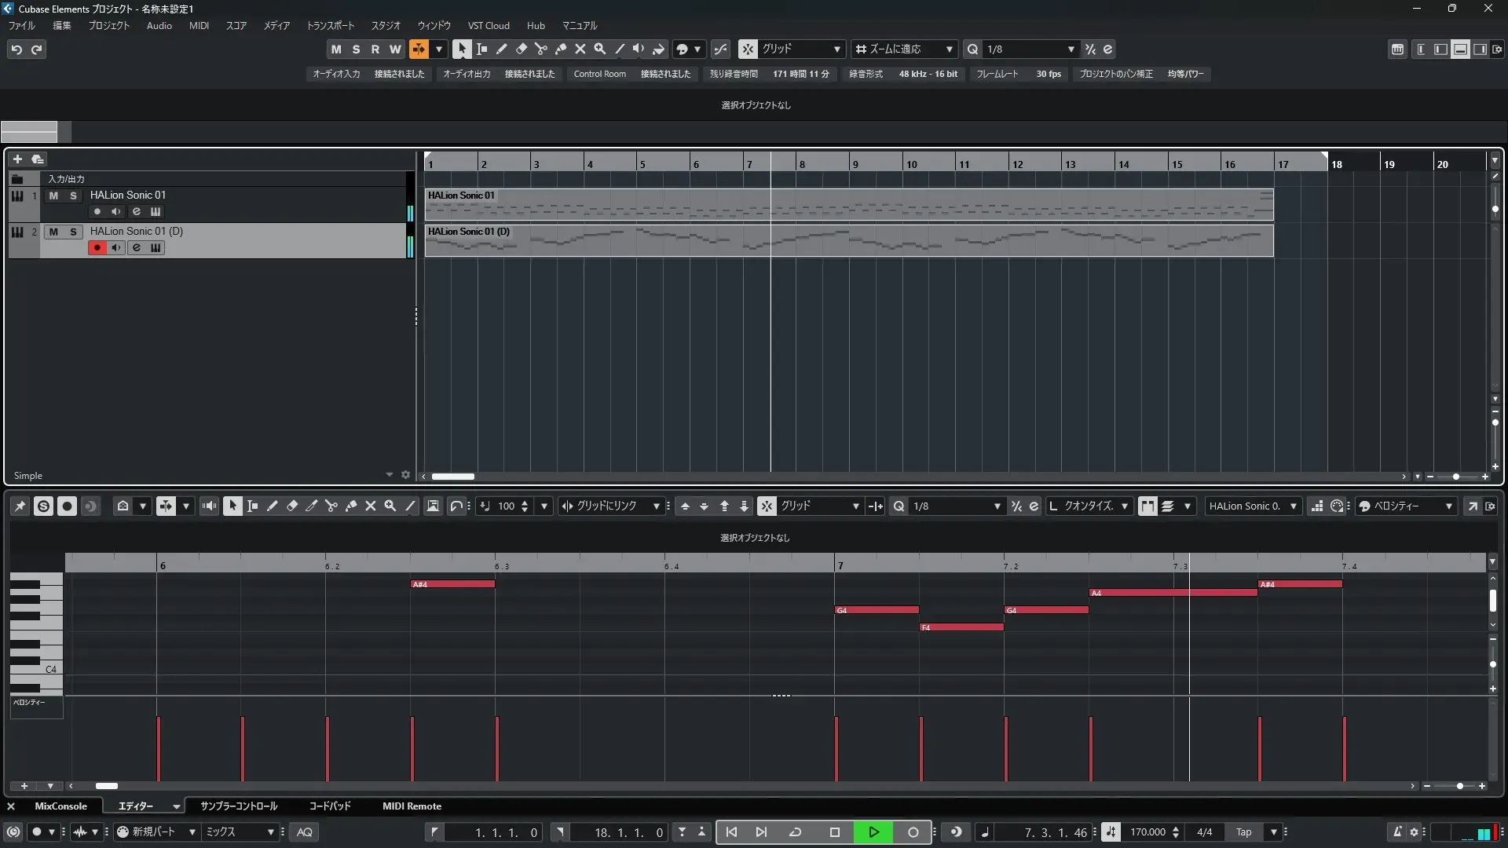Viewport: 1508px width, 848px height.
Task: Activate the Cycle loop button in transport
Action: (795, 832)
